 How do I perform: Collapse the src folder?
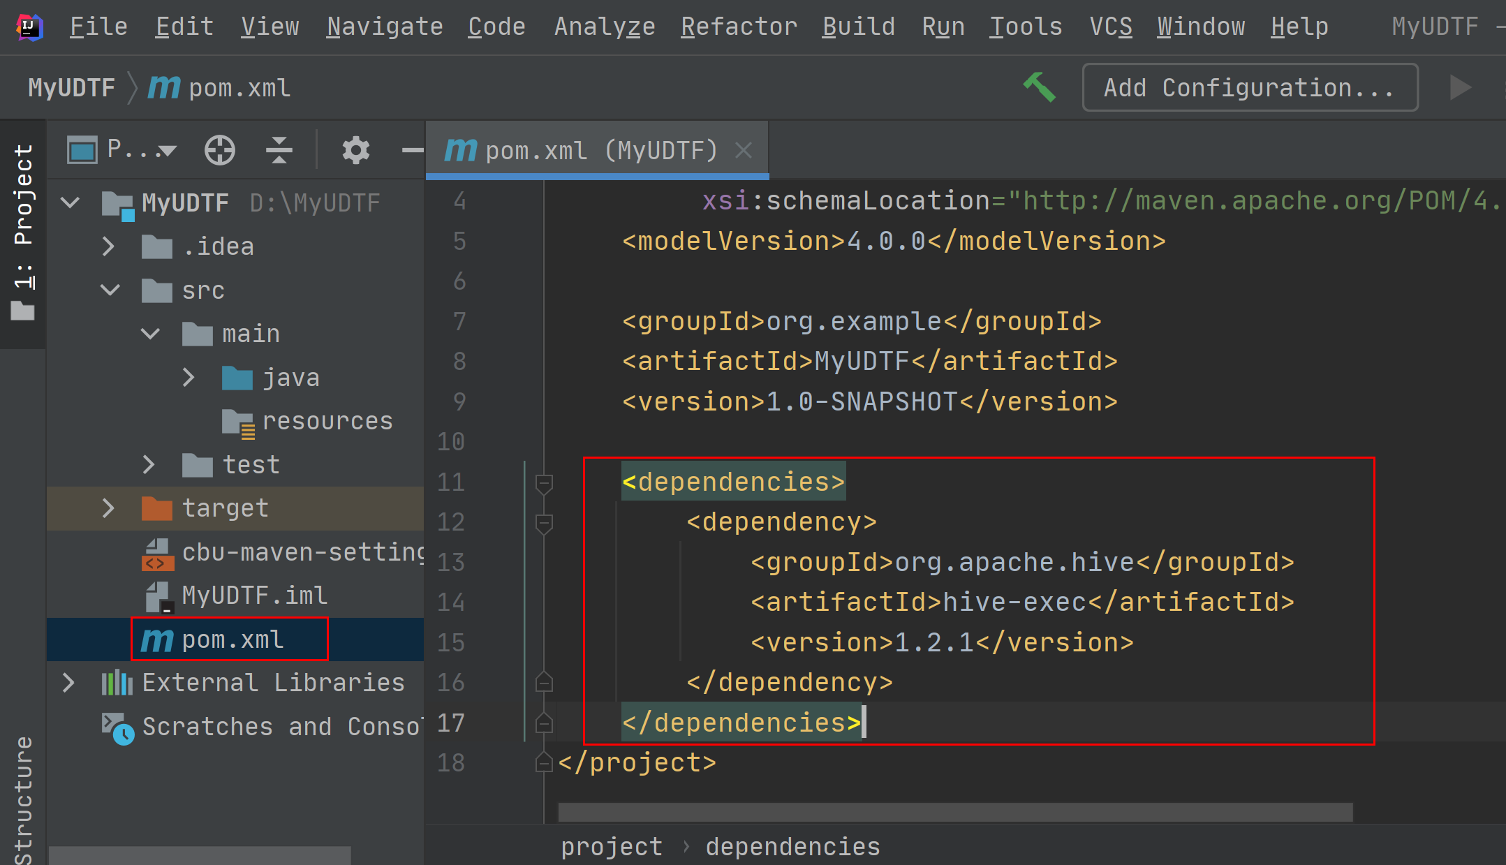click(x=110, y=290)
